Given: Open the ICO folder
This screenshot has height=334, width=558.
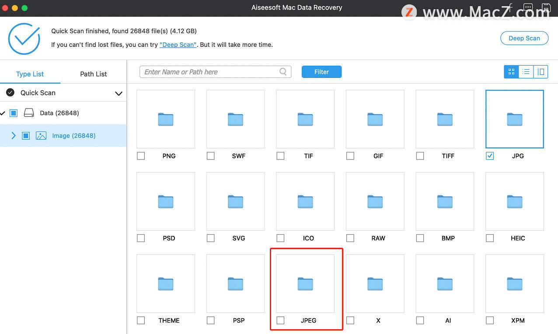Looking at the screenshot, I should [305, 201].
